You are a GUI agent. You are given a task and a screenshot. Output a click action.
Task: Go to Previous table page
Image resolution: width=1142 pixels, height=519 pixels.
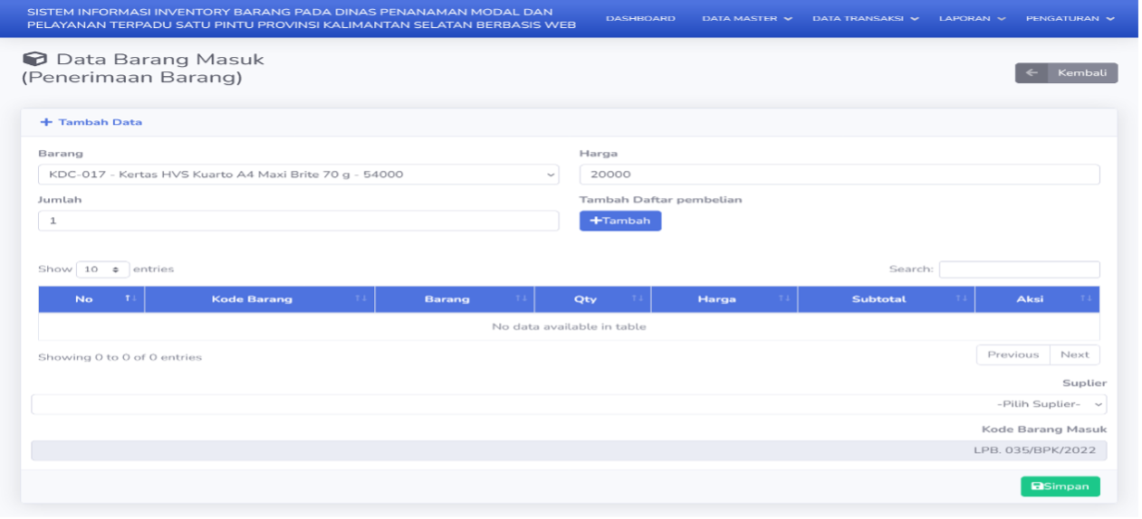tap(1012, 354)
